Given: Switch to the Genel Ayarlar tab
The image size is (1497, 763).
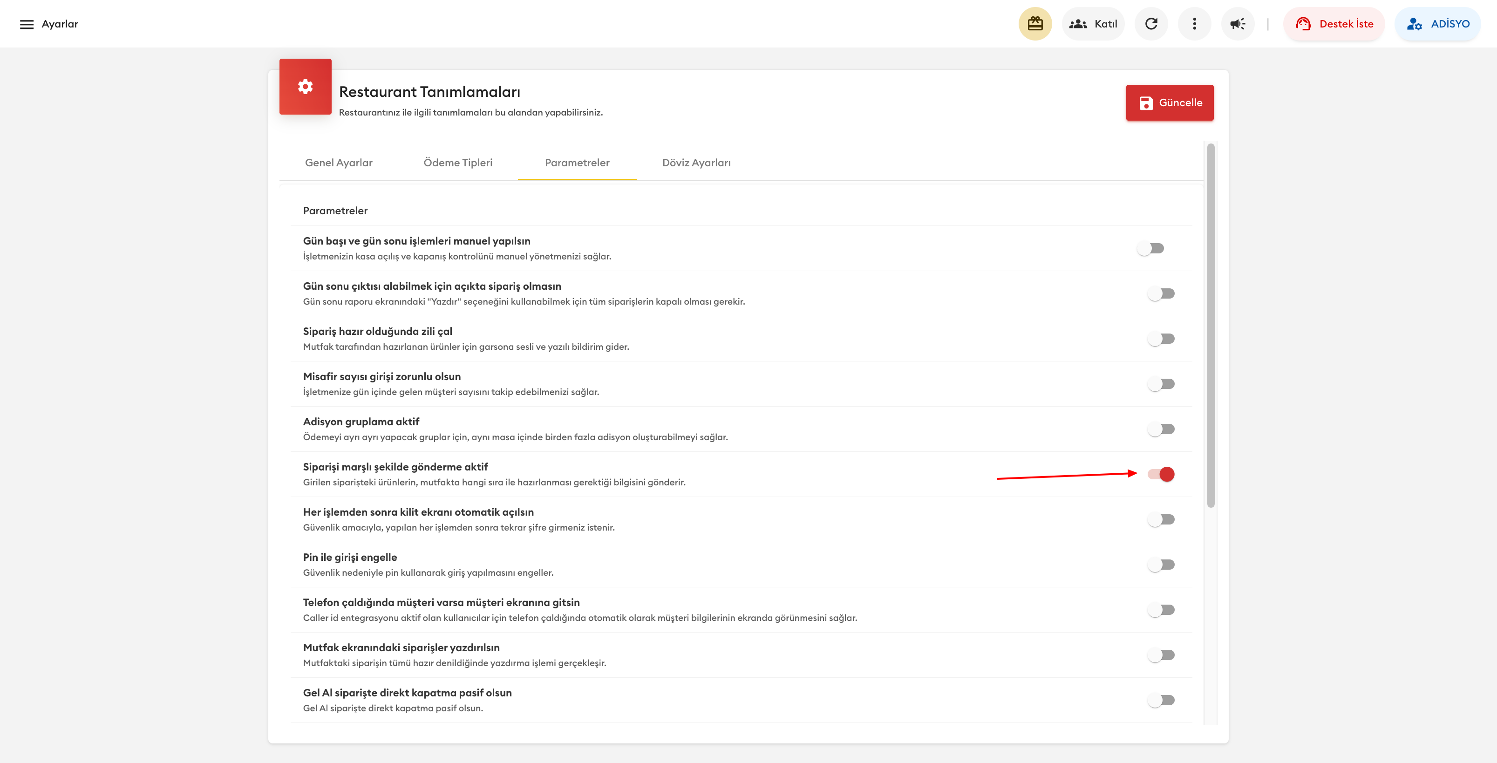Looking at the screenshot, I should coord(339,163).
